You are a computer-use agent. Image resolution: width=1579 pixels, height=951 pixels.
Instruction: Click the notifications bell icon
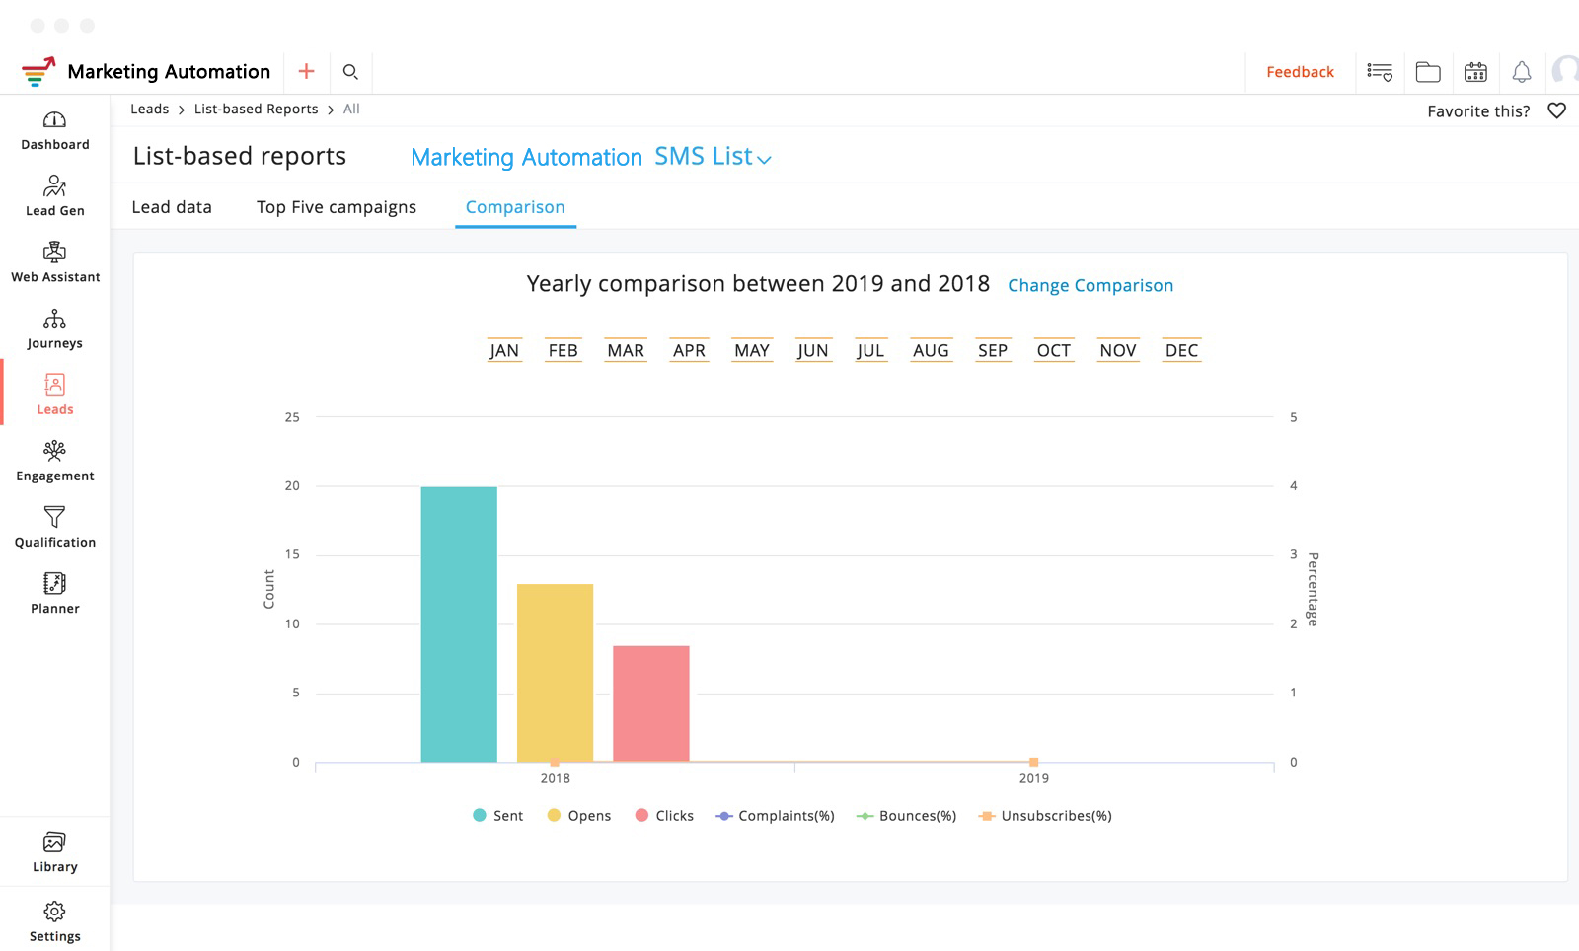1521,72
